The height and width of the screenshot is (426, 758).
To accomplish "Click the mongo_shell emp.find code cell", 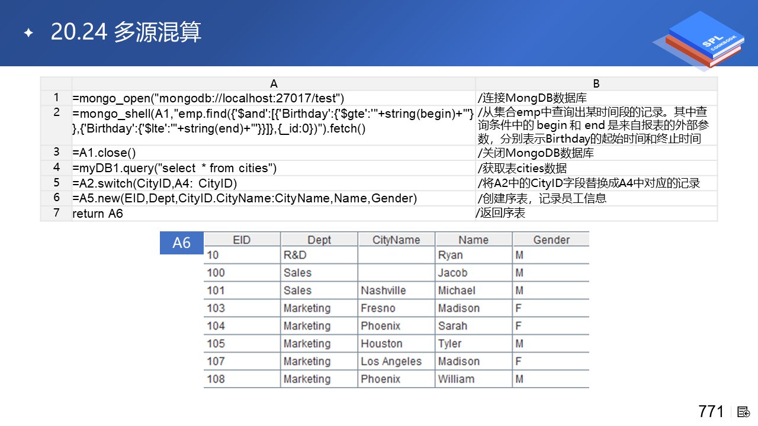I will tap(274, 125).
